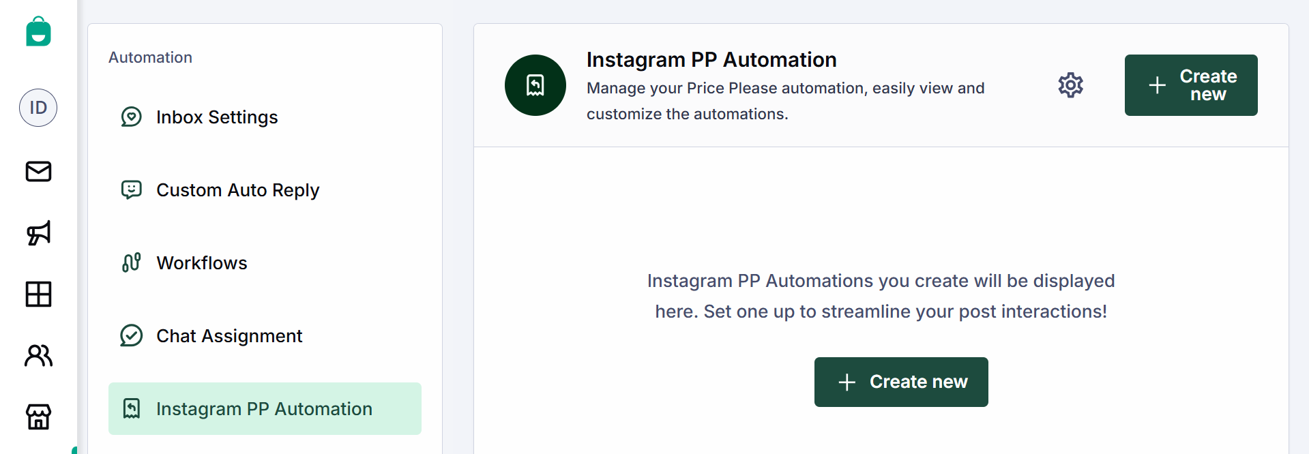Image resolution: width=1309 pixels, height=454 pixels.
Task: Click the top Create new button
Action: coord(1190,85)
